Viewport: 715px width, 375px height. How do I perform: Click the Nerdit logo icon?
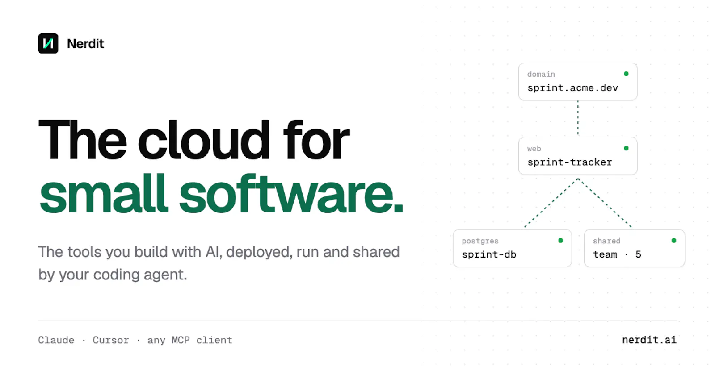[48, 43]
